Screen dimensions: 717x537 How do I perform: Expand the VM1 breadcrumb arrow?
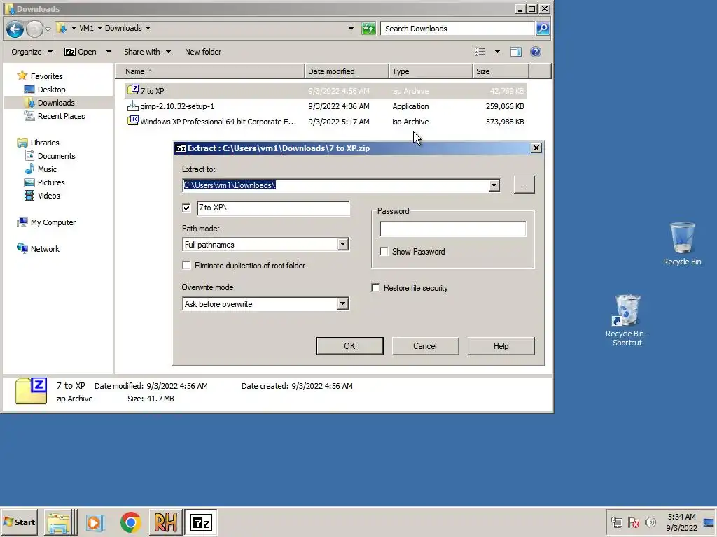(99, 28)
